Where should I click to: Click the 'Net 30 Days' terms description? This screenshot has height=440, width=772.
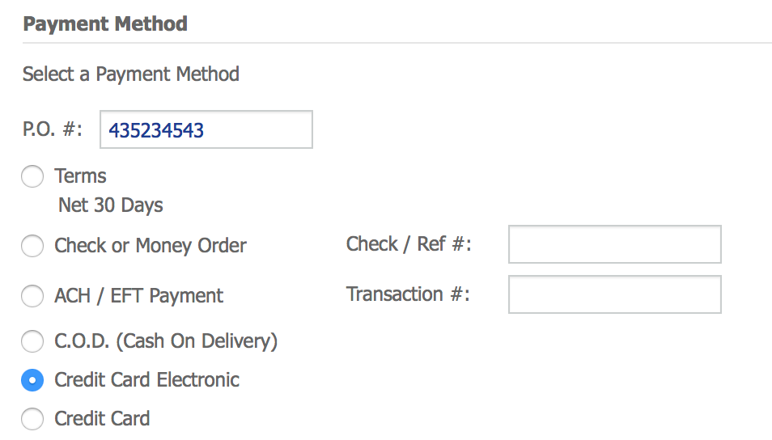(x=111, y=205)
